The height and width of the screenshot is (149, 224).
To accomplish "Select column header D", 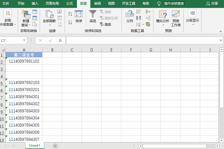I will click(x=91, y=50).
